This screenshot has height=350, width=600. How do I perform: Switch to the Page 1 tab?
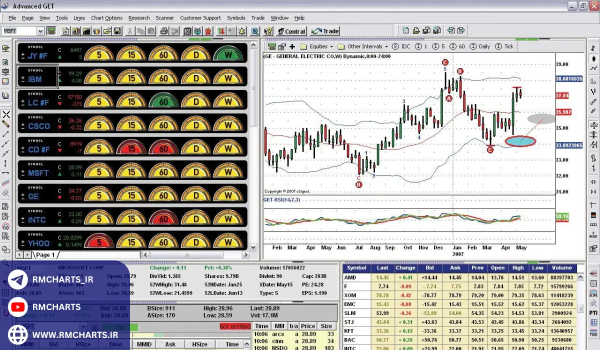point(45,255)
